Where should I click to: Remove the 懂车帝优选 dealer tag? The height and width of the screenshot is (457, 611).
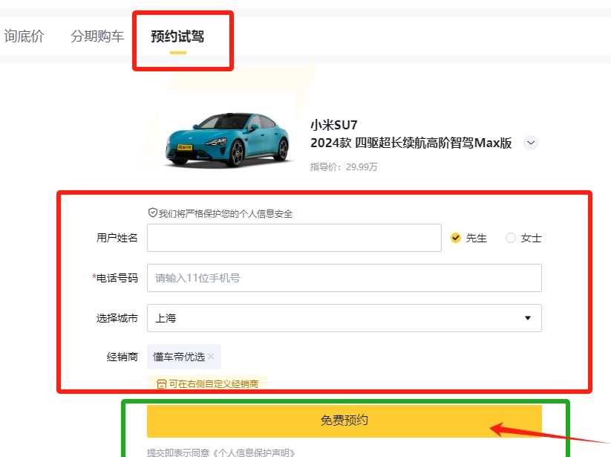[x=211, y=357]
